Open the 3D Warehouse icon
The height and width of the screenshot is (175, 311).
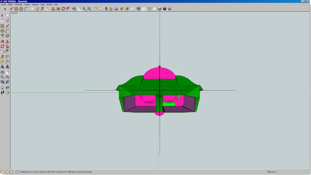click(x=127, y=9)
